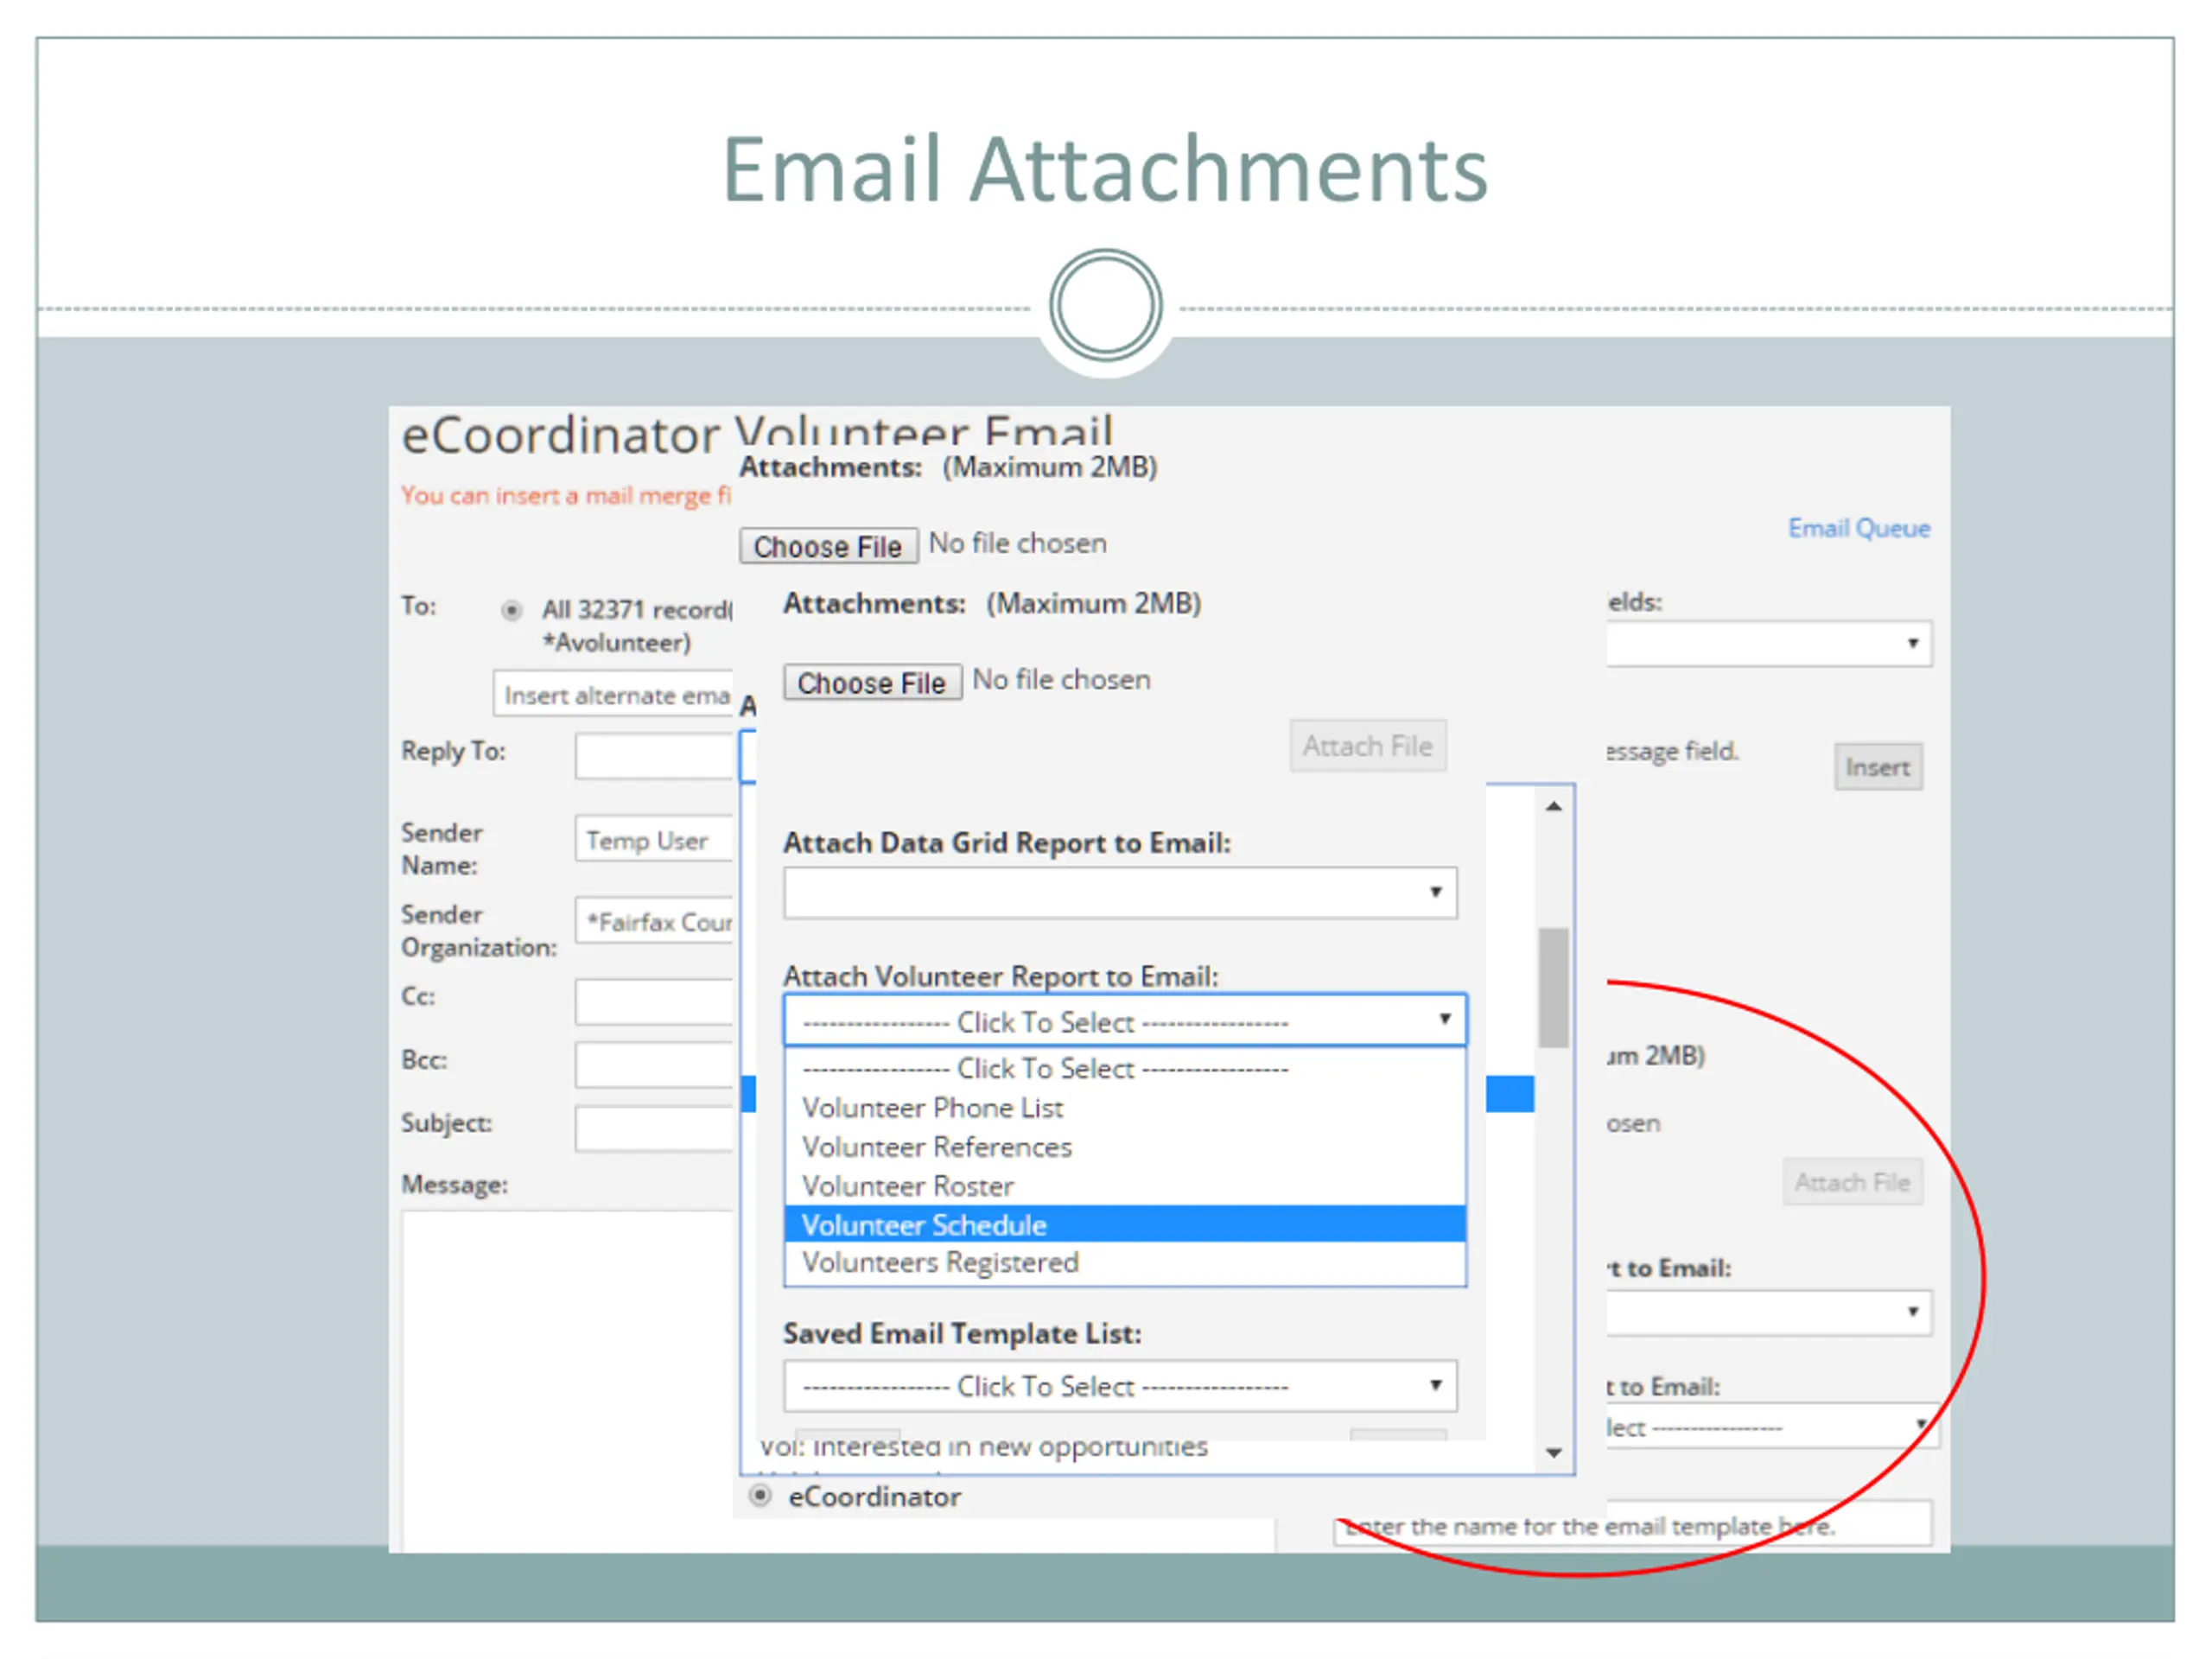The width and height of the screenshot is (2212, 1659).
Task: Select the All 32371 records radio button
Action: point(511,610)
